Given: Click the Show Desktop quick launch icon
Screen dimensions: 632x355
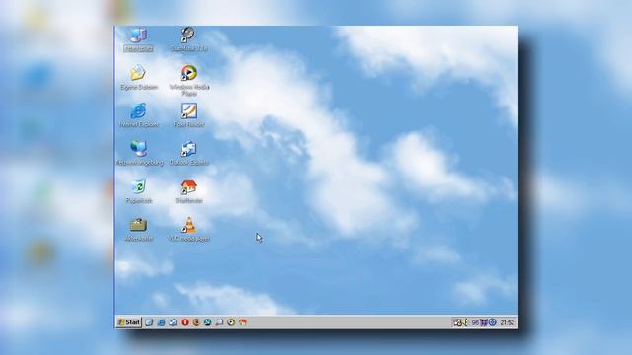Looking at the screenshot, I should tap(149, 322).
